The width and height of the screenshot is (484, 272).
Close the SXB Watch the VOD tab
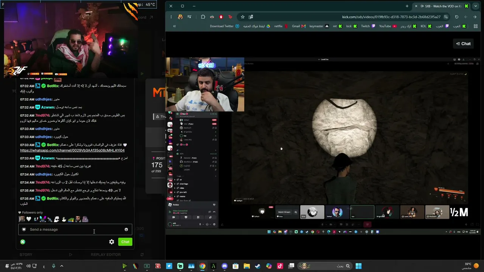point(416,6)
